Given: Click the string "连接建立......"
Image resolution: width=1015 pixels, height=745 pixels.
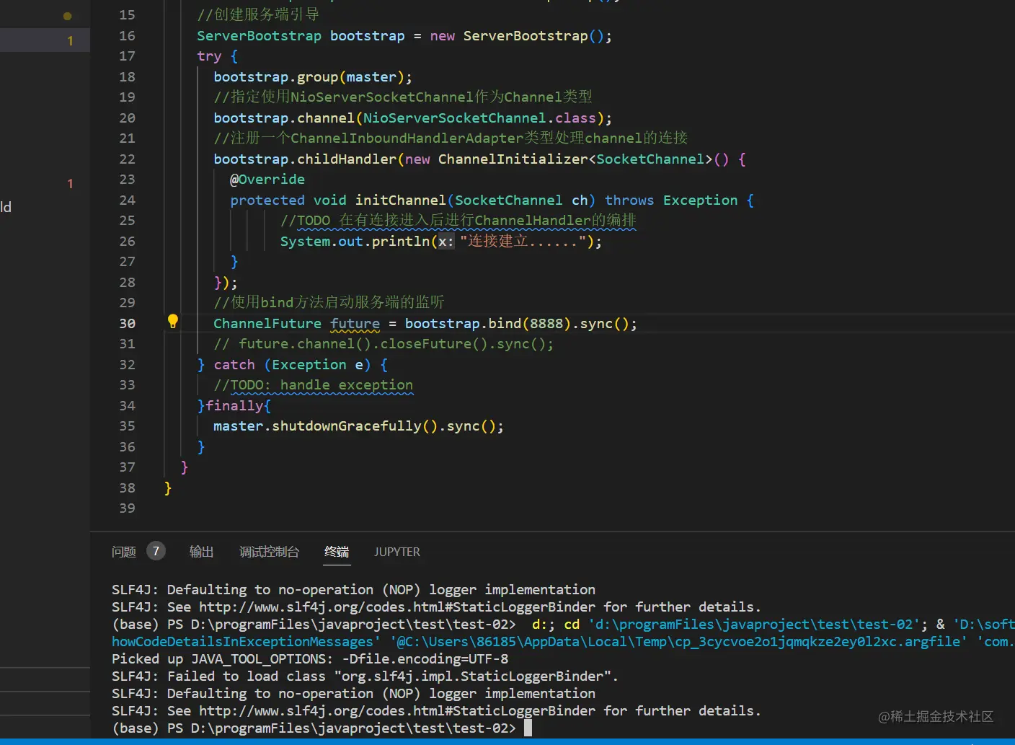Looking at the screenshot, I should click(523, 241).
